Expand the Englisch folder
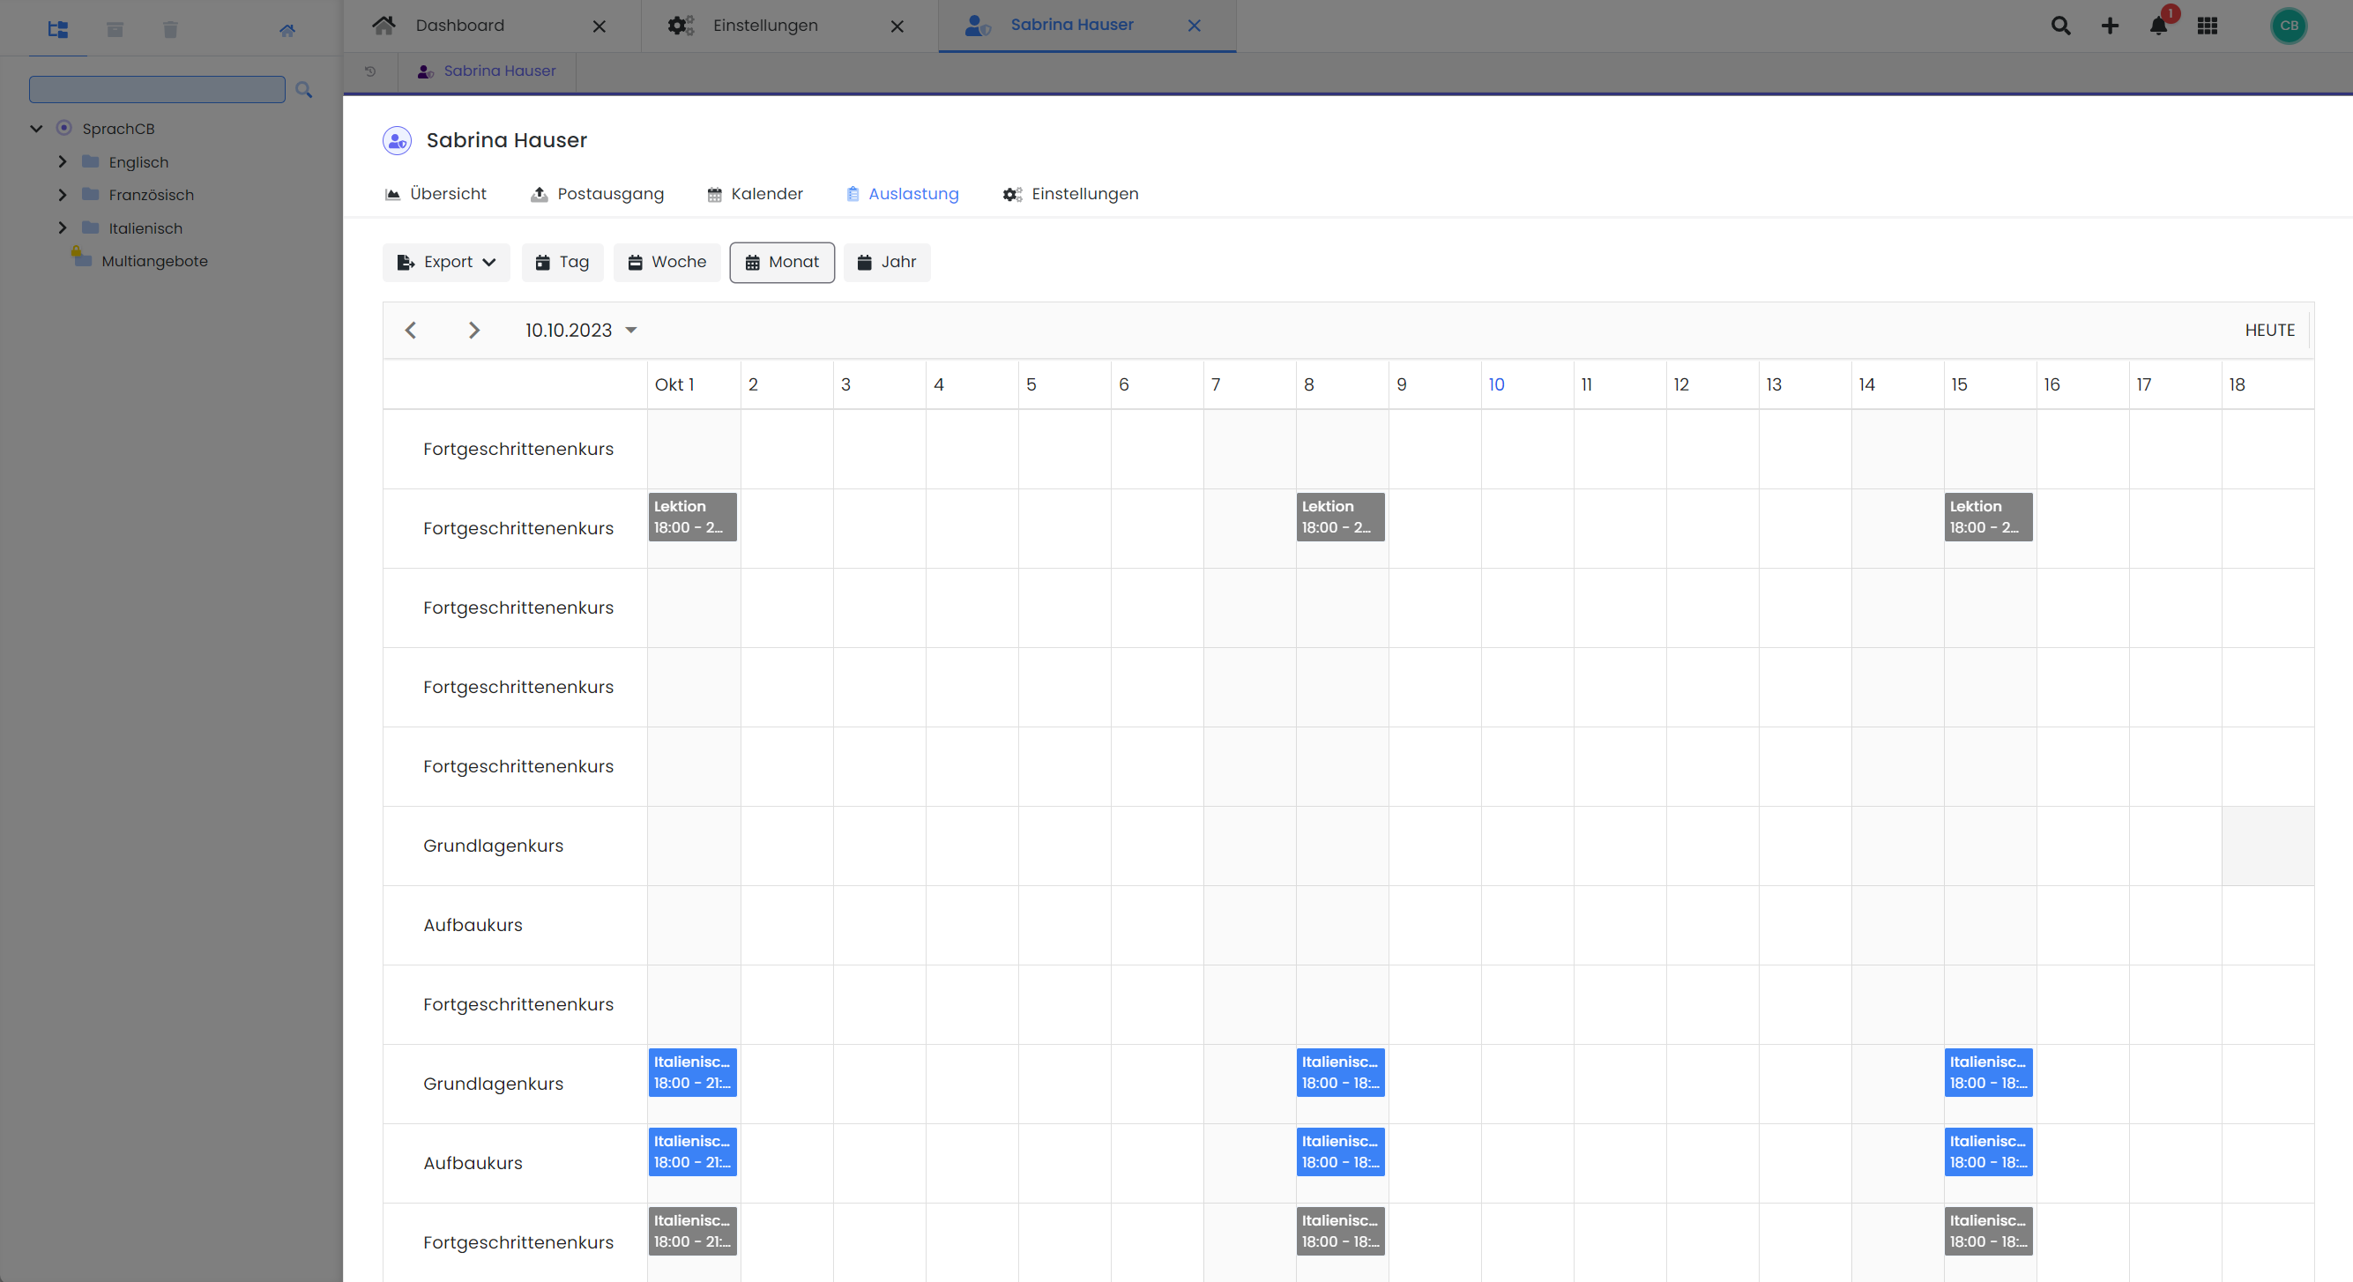Screen dimensions: 2353x1282 coord(62,161)
